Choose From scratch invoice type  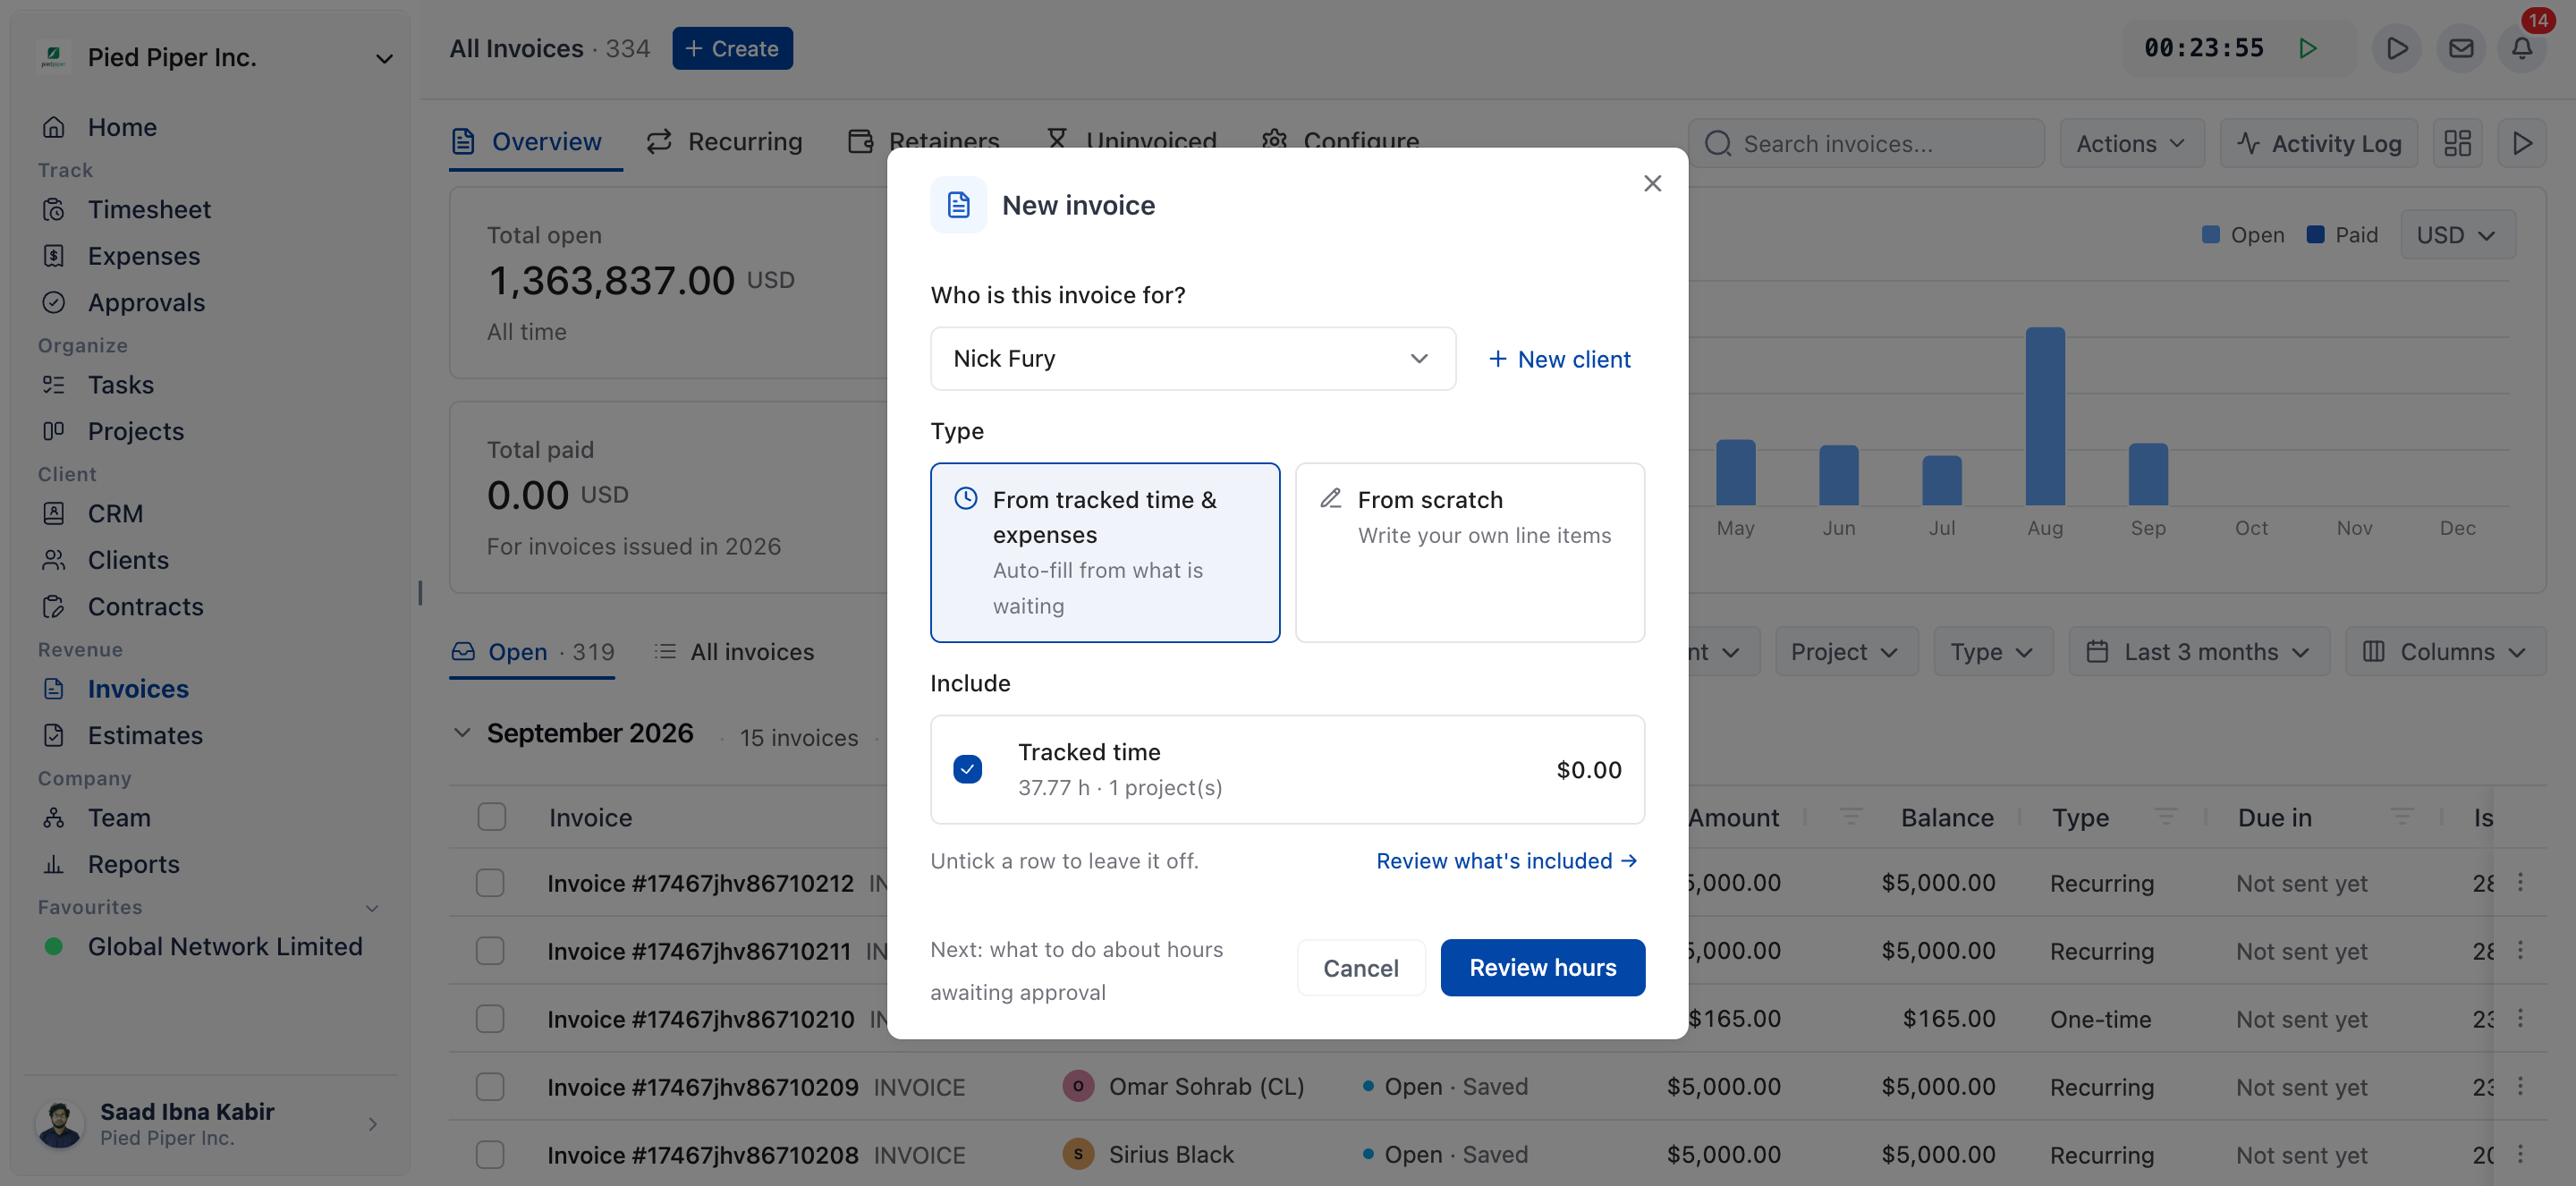pyautogui.click(x=1469, y=552)
